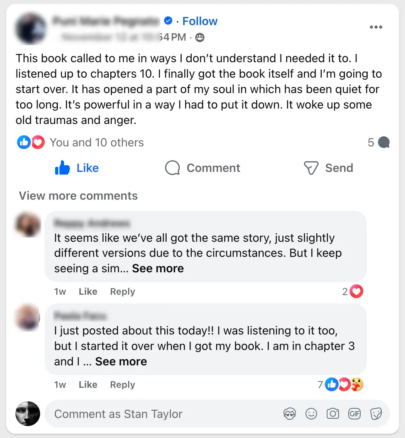The width and height of the screenshot is (405, 438).
Task: Click the Follow link beside the author
Action: point(200,21)
